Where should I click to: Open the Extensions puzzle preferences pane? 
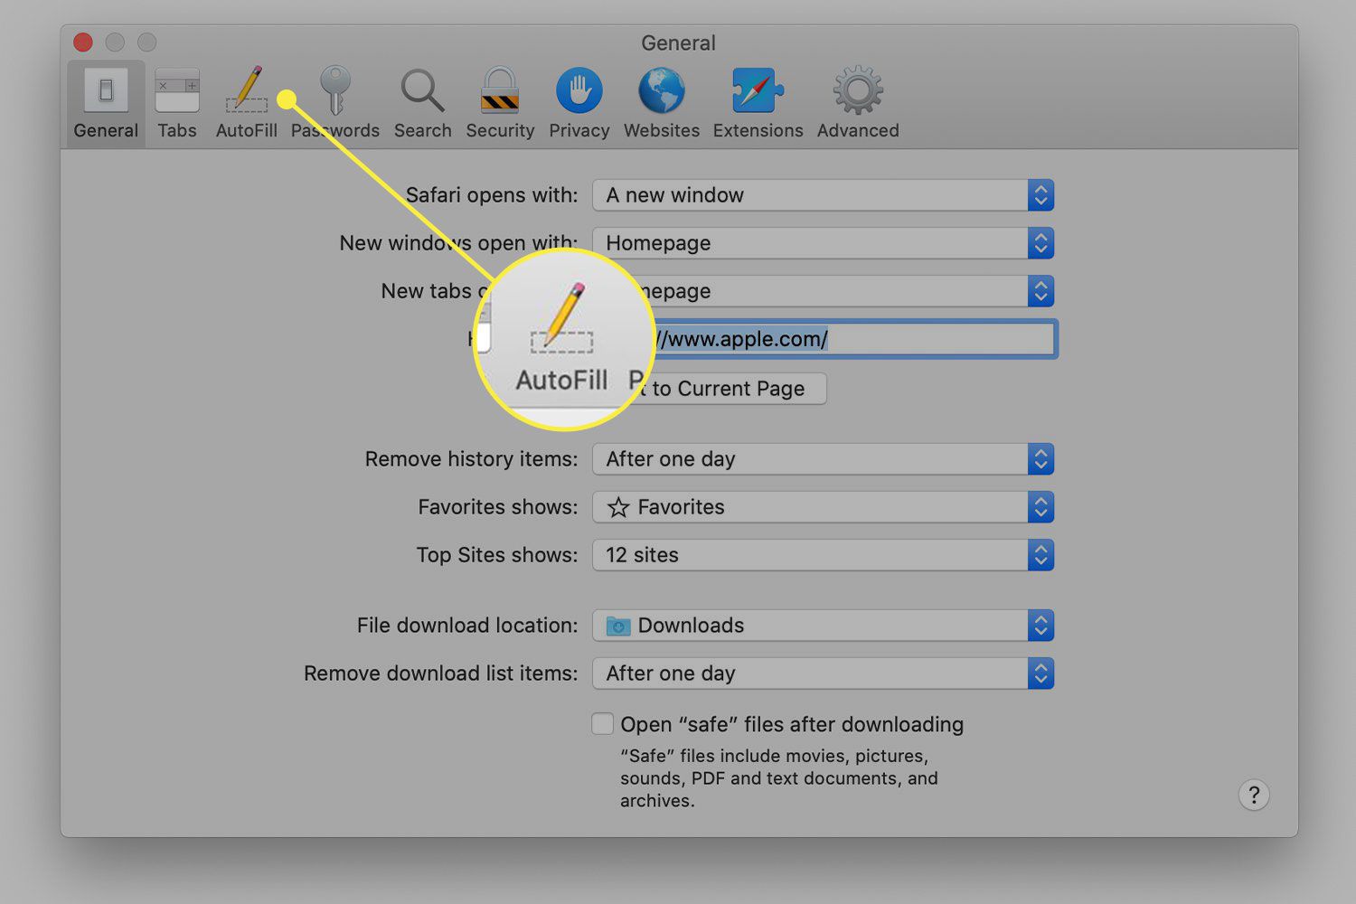[758, 103]
